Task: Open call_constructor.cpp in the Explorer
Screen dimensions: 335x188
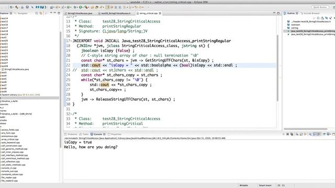Action: (12, 146)
